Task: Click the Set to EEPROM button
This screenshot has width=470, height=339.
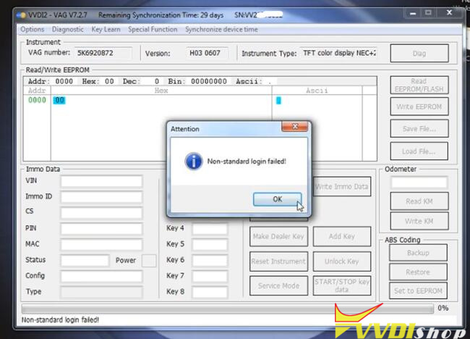Action: click(x=418, y=290)
